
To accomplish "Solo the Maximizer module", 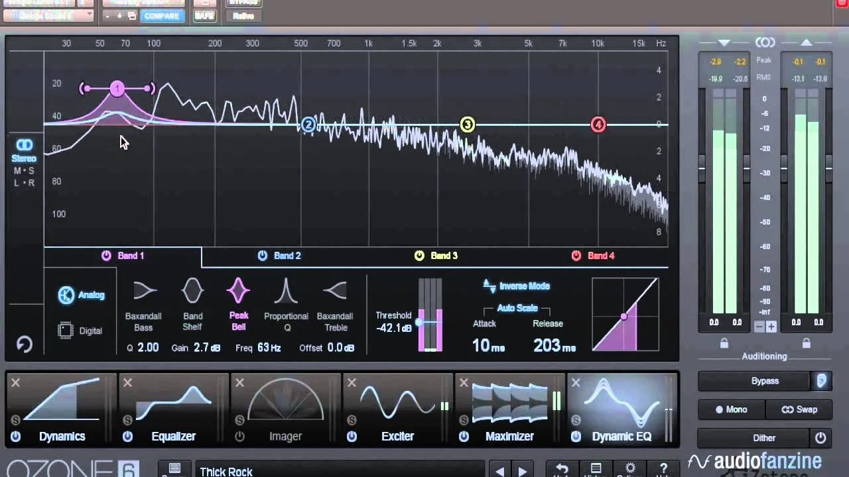I will [464, 420].
